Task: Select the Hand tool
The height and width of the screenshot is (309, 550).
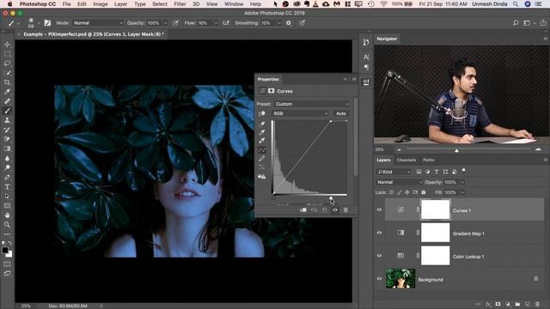Action: 7,215
